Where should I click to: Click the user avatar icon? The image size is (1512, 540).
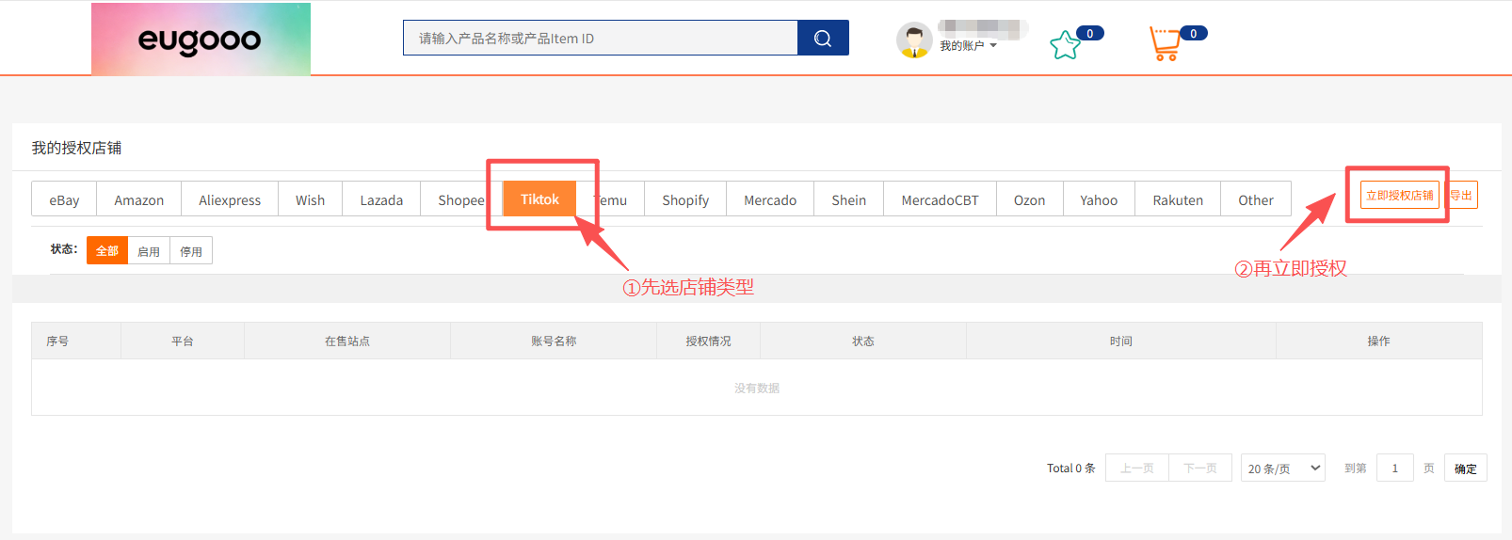pos(913,40)
